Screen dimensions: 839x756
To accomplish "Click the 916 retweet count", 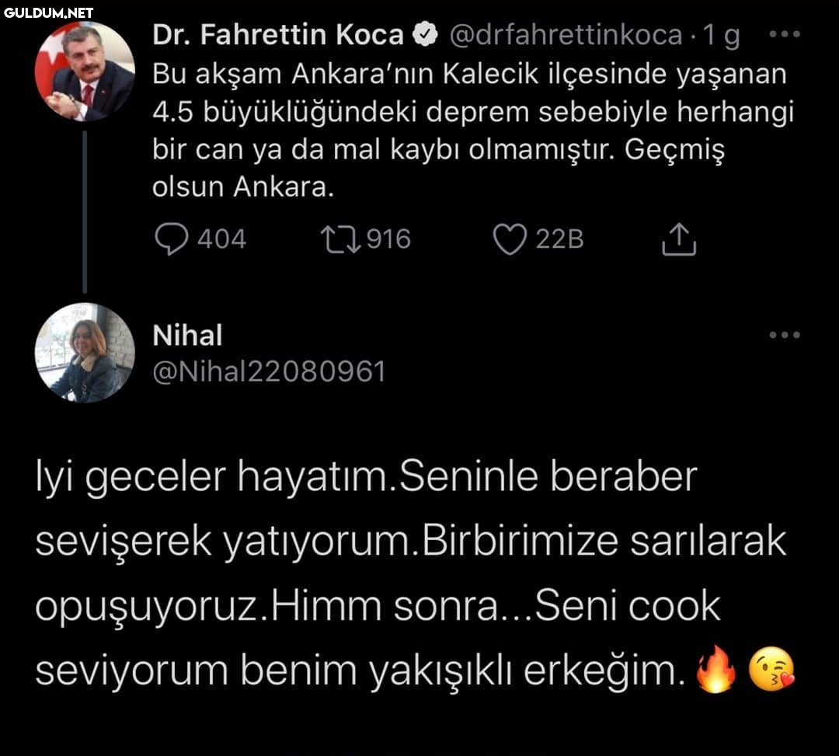I will pyautogui.click(x=388, y=239).
